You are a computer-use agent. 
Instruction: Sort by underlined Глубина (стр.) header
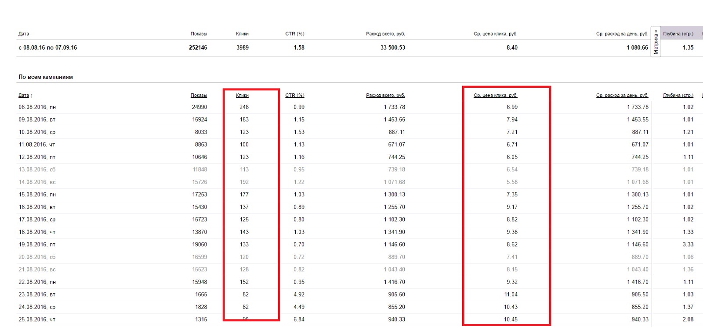tap(678, 95)
